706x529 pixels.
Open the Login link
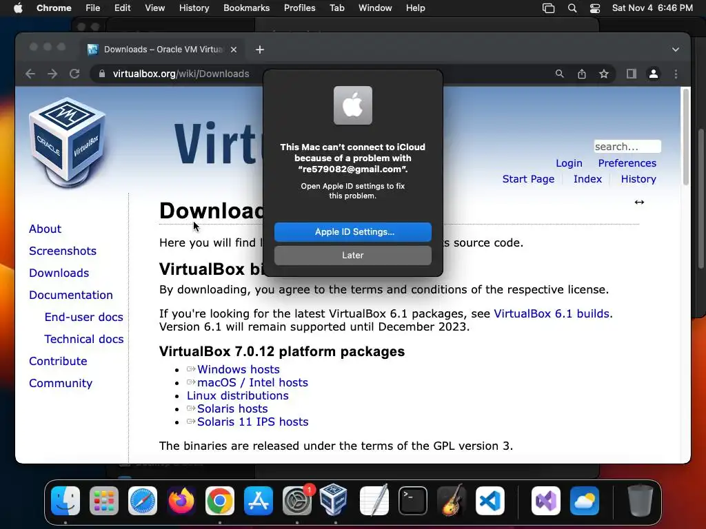pos(569,163)
